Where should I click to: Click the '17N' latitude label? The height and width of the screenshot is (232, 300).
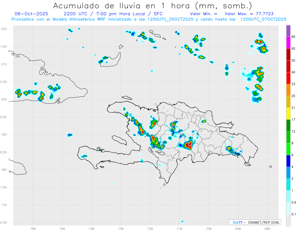4,205
